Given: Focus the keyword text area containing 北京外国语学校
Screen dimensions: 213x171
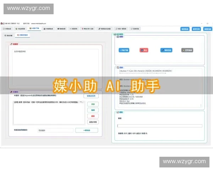Looking at the screenshot, I should pos(55,67).
